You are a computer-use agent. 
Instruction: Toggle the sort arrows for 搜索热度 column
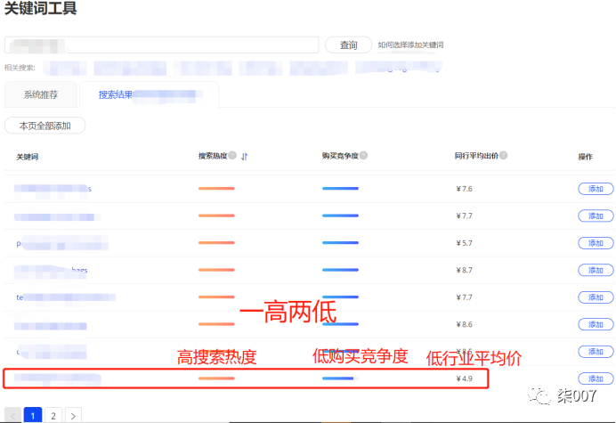click(x=245, y=157)
